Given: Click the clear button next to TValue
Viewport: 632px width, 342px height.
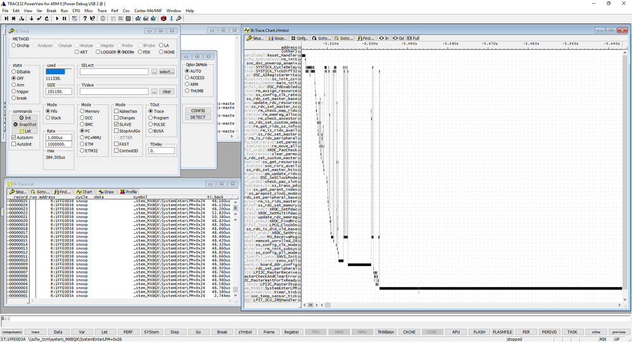Looking at the screenshot, I should 166,92.
